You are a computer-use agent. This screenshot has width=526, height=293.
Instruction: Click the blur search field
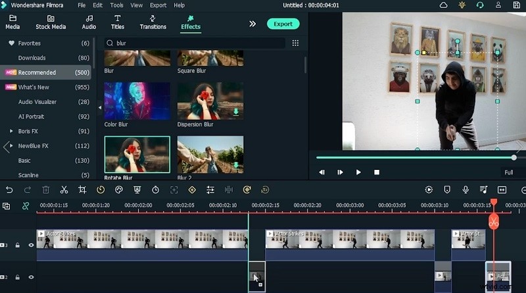click(195, 43)
